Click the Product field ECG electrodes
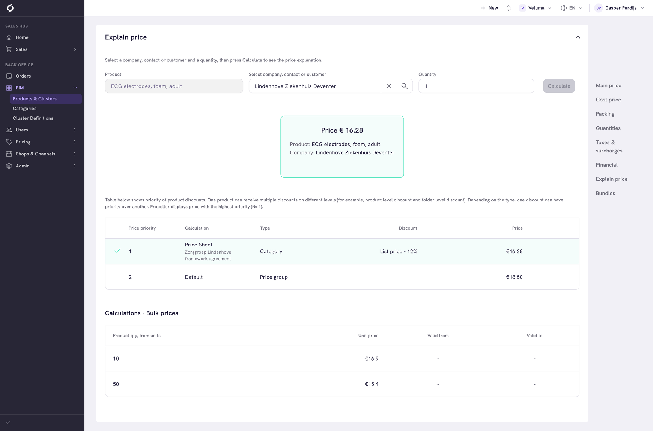653x431 pixels. point(174,86)
